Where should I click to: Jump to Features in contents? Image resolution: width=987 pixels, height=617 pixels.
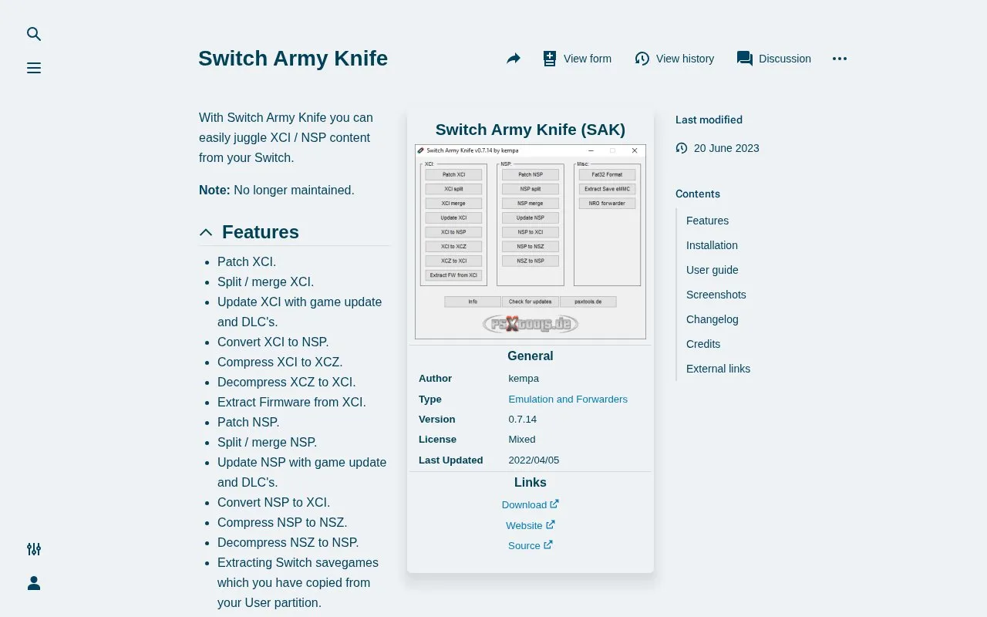click(x=707, y=221)
